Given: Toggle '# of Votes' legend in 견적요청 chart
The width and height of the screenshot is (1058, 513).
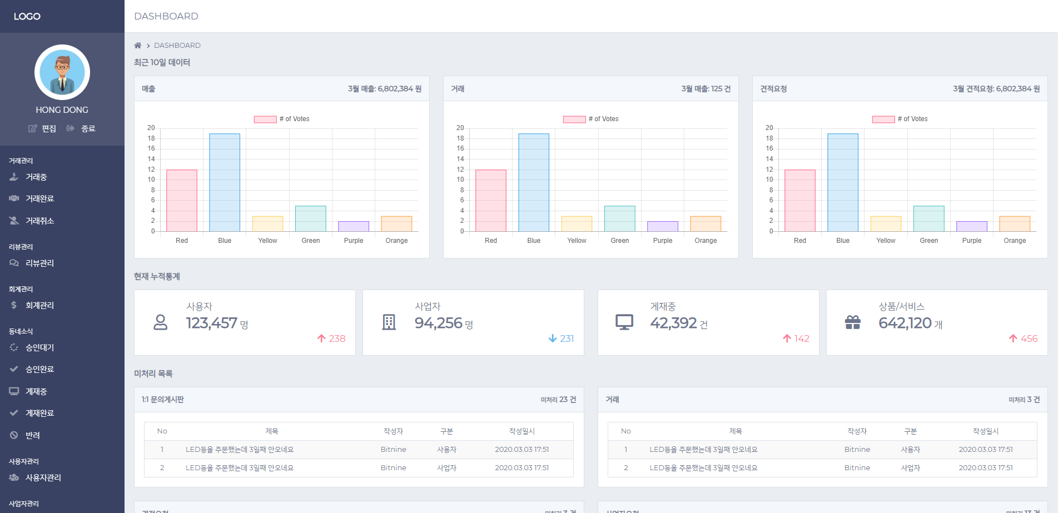Looking at the screenshot, I should tap(900, 119).
